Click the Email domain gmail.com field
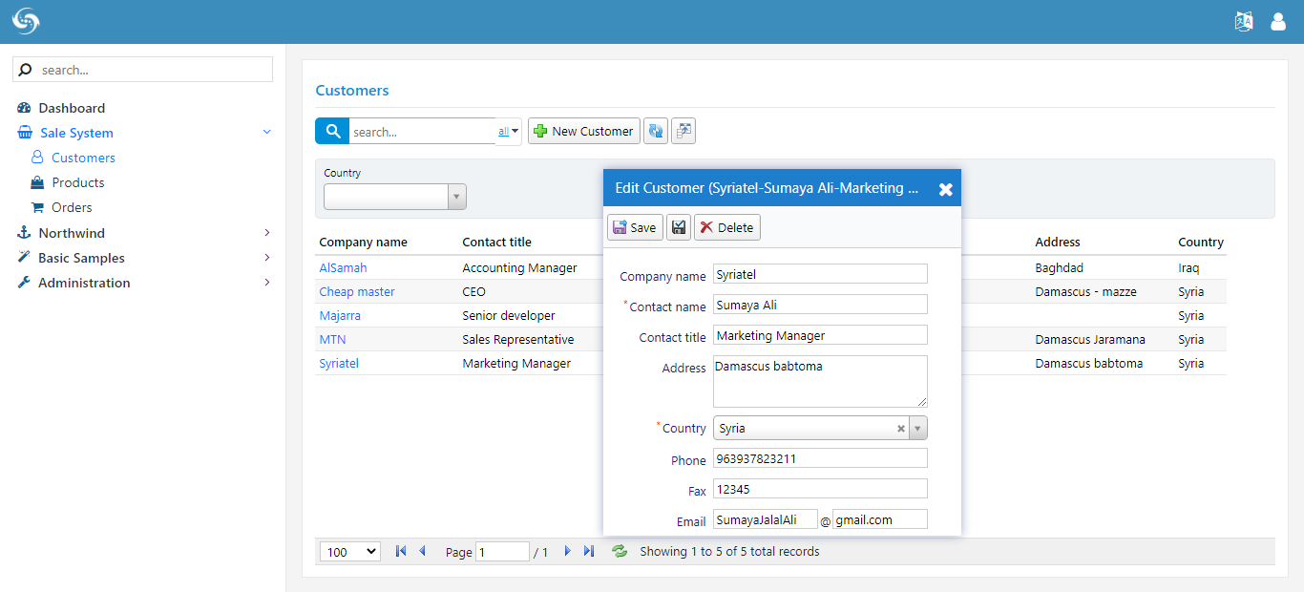Viewport: 1304px width, 592px height. click(x=880, y=519)
